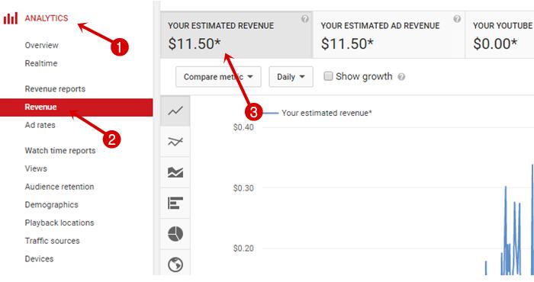Open the Compare metric dropdown

pos(218,77)
